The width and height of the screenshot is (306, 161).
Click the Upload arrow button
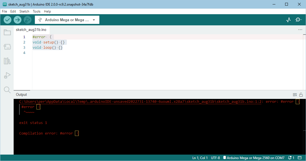tap(18, 20)
